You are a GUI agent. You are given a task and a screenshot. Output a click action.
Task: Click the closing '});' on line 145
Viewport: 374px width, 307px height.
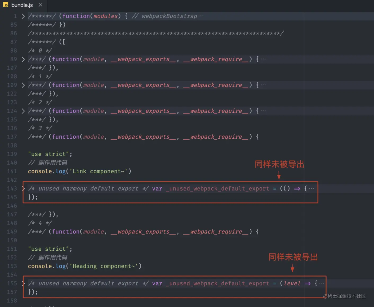[33, 197]
